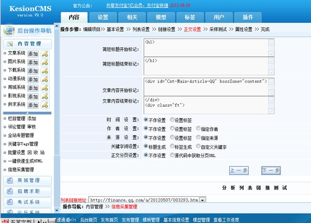Viewport: 311px width, 223px height.
Task: Click 添加 next to 商城系统
Action: point(33,88)
